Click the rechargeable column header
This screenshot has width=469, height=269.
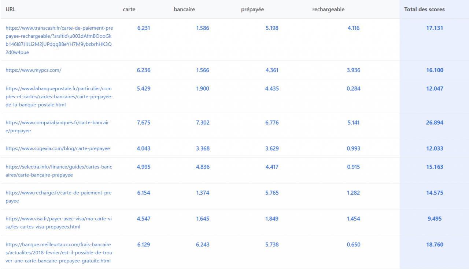[328, 10]
